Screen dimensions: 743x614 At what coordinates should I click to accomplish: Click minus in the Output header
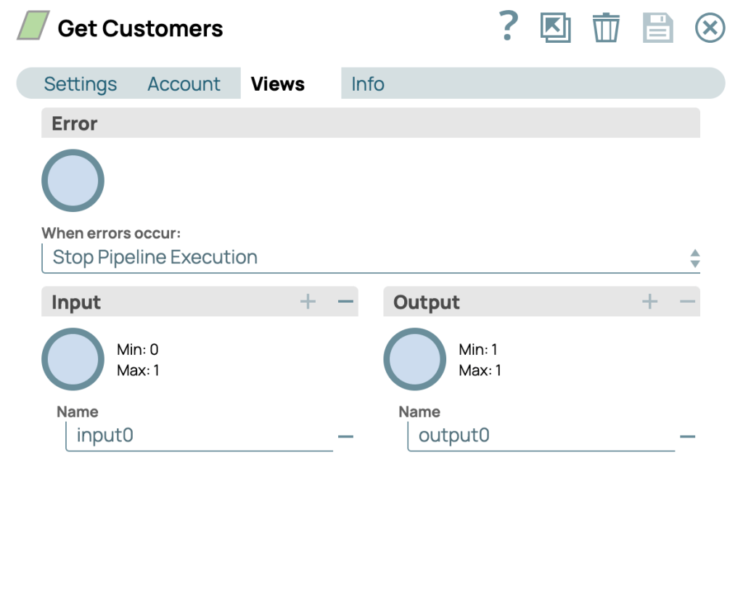point(687,302)
